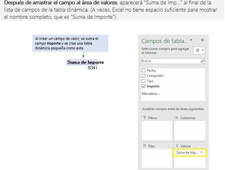Click the Filas rows icon

pos(145,146)
